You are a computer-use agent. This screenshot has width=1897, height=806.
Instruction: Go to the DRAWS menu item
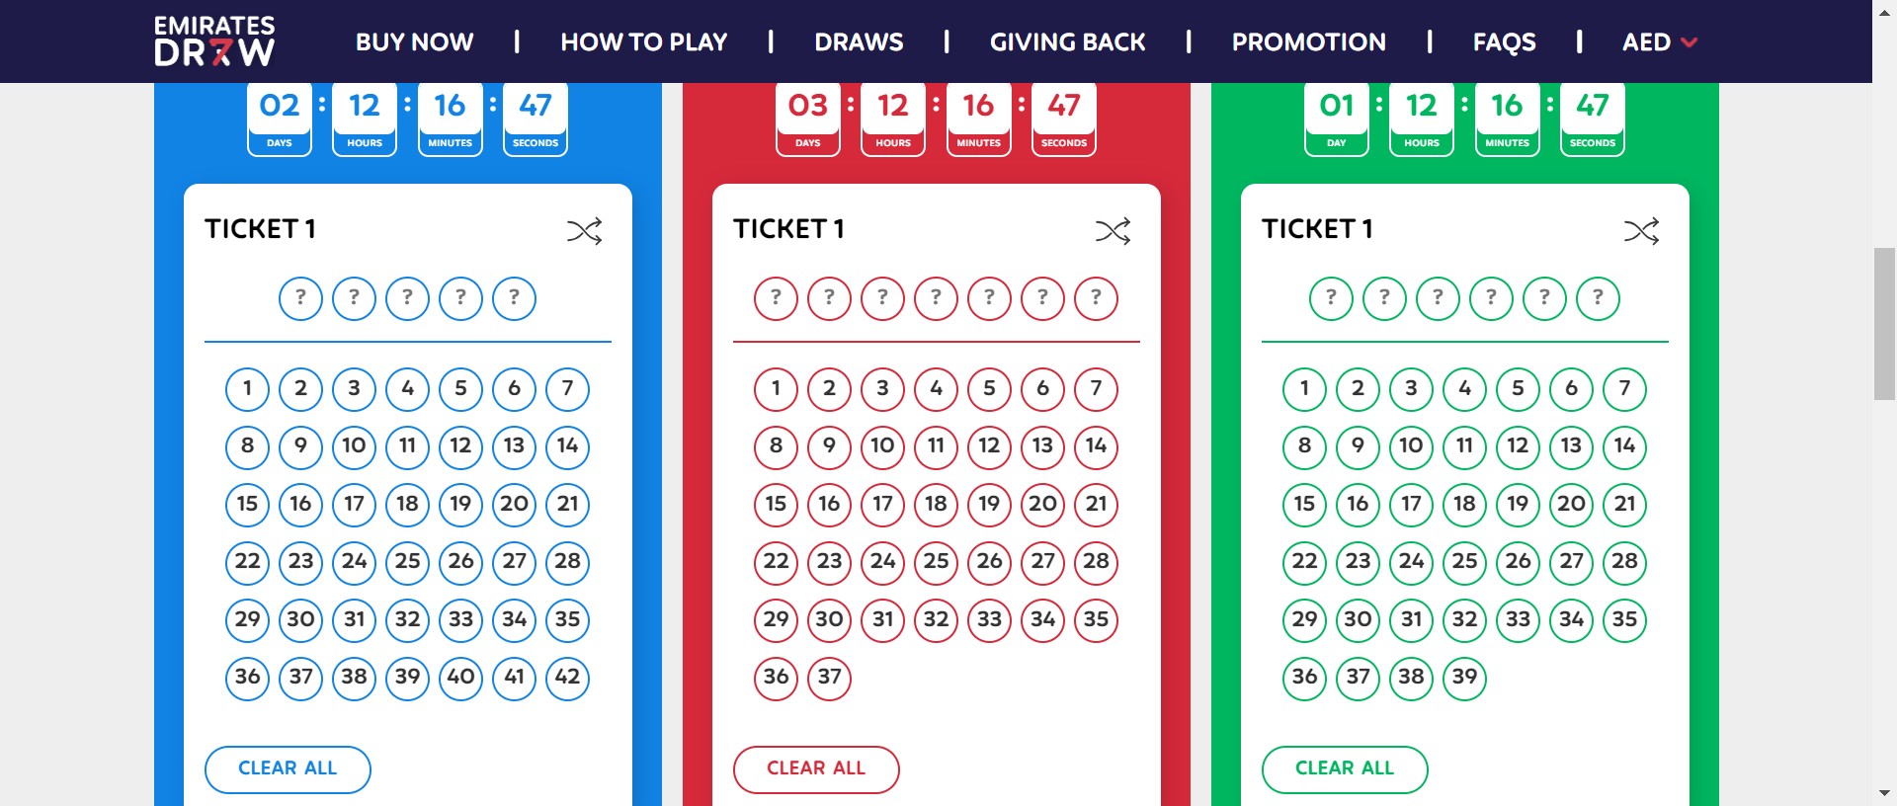pos(859,42)
